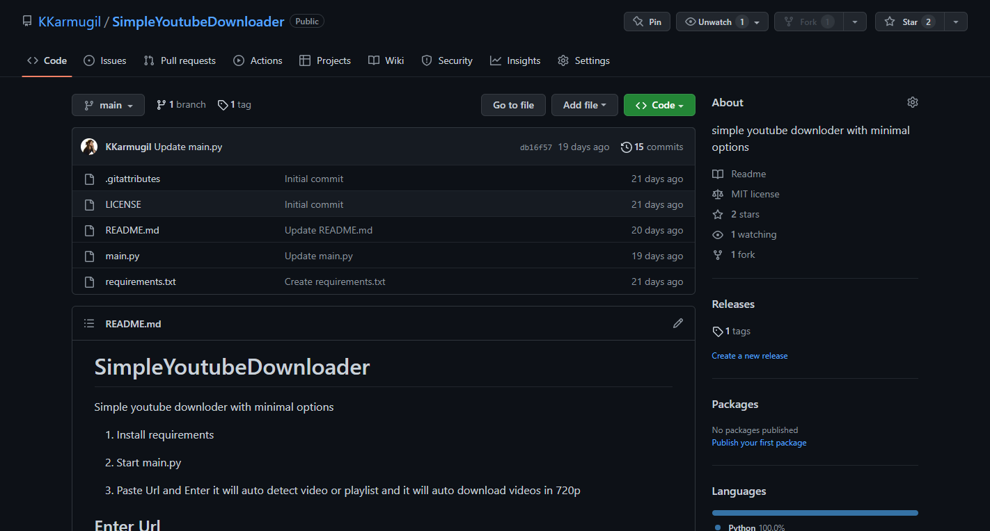Open the Wiki tab
The height and width of the screenshot is (531, 990).
point(386,60)
